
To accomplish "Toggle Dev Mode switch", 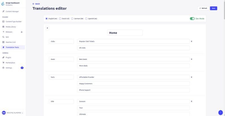I will point(192,18).
